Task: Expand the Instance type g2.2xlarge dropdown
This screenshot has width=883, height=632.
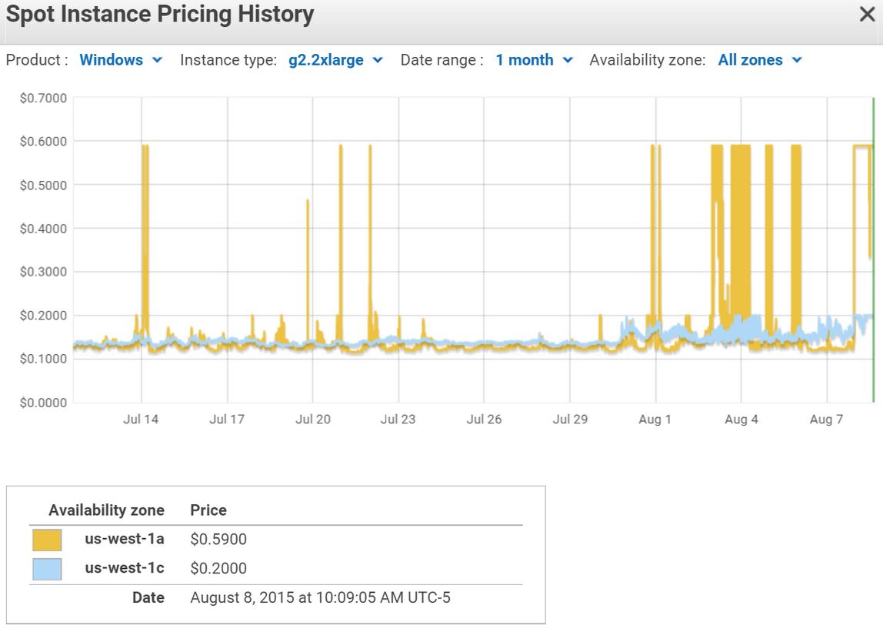Action: point(335,60)
